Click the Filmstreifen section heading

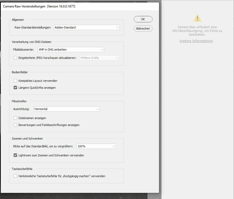pyautogui.click(x=19, y=101)
